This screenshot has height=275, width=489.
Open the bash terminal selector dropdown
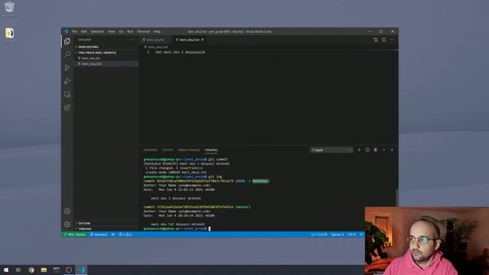[332, 150]
